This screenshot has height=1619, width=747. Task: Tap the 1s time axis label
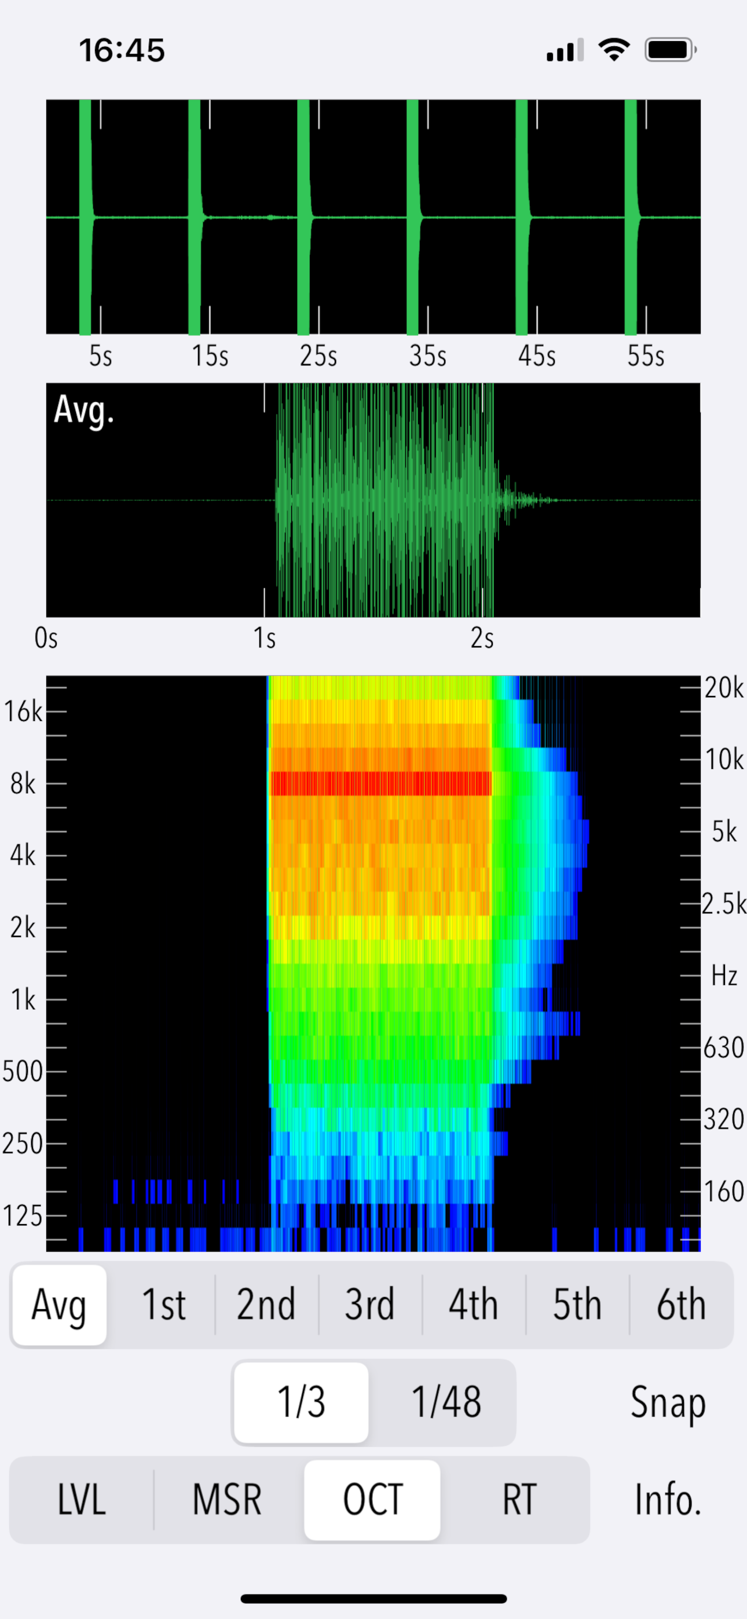pyautogui.click(x=265, y=638)
